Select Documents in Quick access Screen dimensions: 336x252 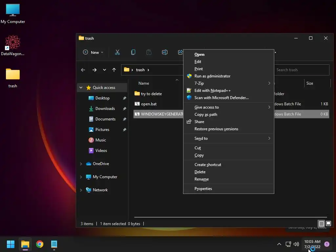pos(105,119)
